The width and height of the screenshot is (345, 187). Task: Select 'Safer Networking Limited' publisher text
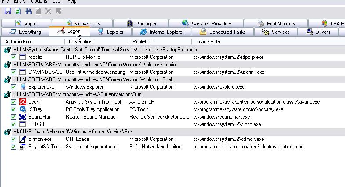pyautogui.click(x=155, y=147)
